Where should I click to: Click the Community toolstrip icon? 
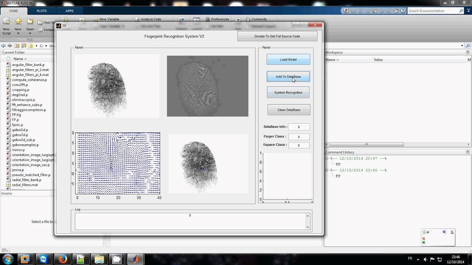click(248, 19)
